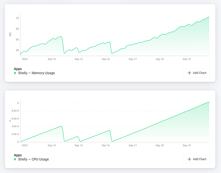Click Sep 19 tick on Memory chart axis

187,59
